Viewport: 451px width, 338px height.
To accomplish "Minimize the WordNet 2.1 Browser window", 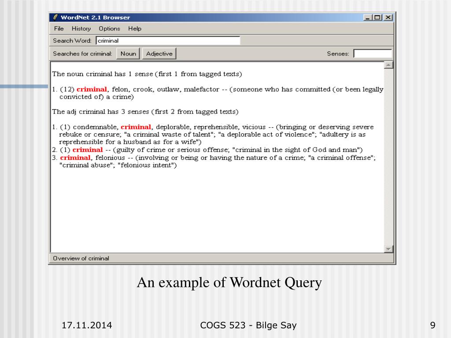I will click(367, 18).
